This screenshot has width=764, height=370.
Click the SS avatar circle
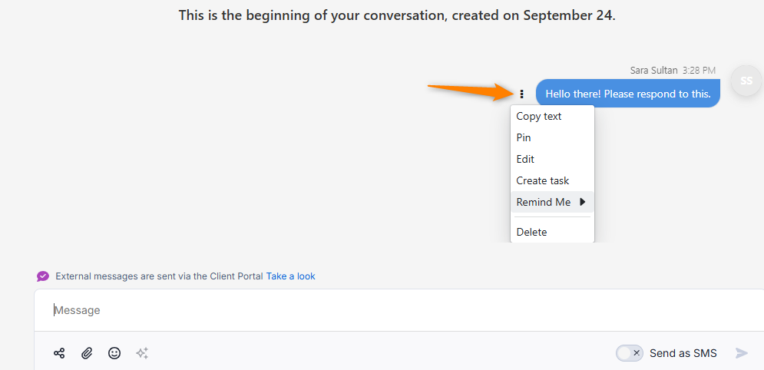(x=746, y=81)
